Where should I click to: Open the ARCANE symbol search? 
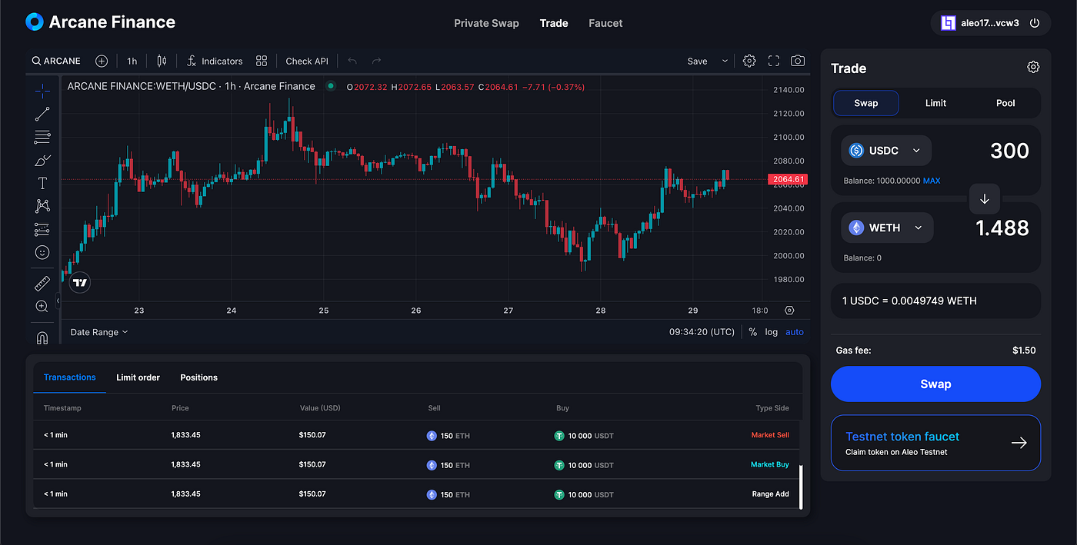point(56,61)
